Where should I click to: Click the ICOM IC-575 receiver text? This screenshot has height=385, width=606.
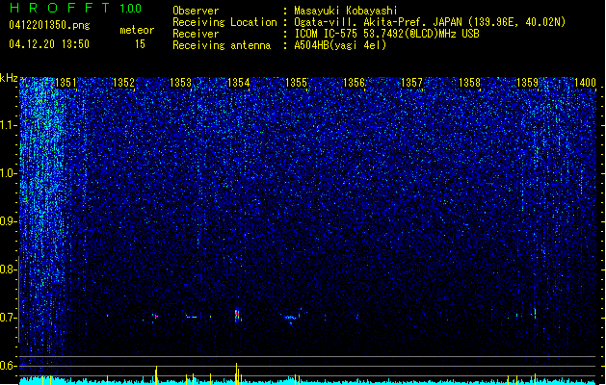click(386, 34)
